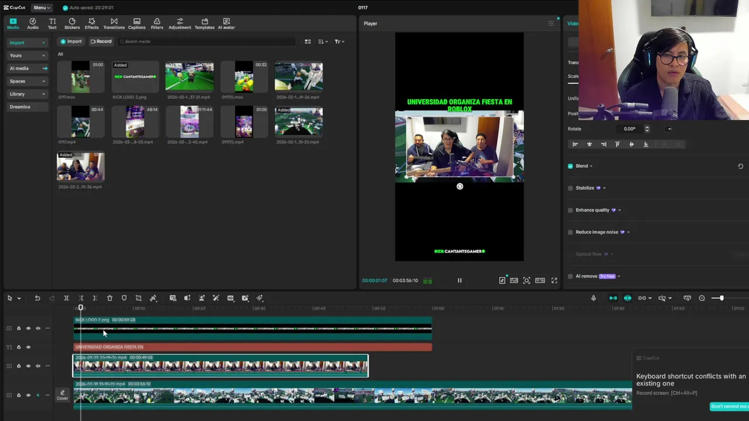
Task: Click the align center horizontally icon
Action: 589,144
